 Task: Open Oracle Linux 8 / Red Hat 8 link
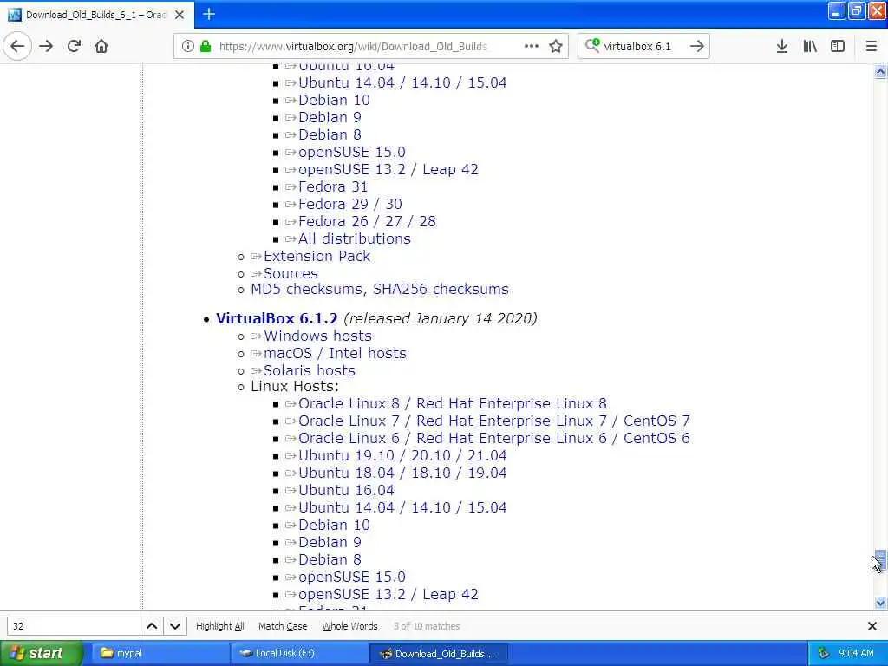click(453, 403)
